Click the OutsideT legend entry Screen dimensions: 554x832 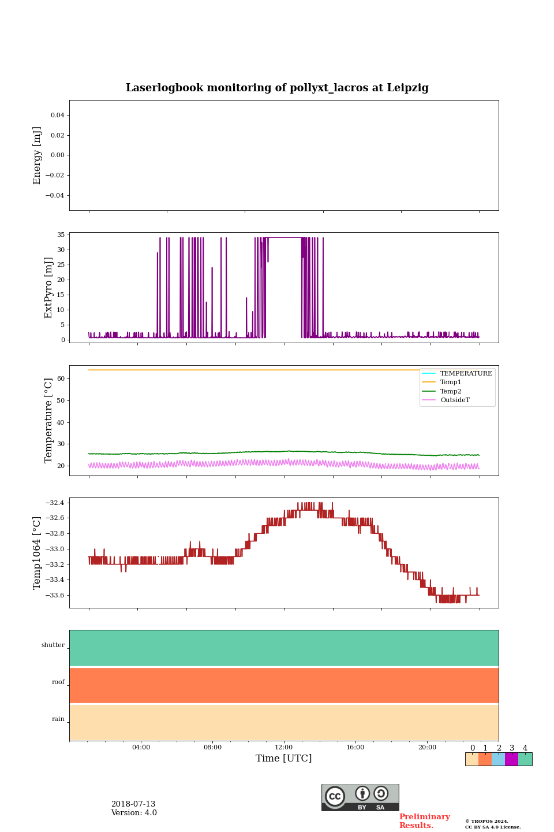click(446, 400)
